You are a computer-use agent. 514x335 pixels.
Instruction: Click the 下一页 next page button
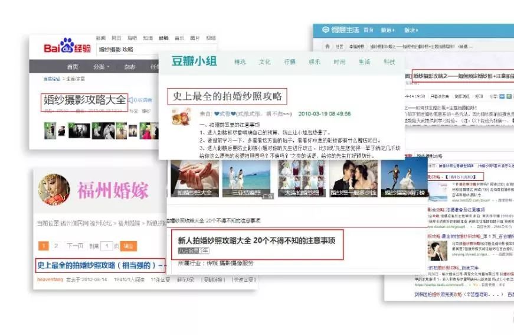[74, 246]
